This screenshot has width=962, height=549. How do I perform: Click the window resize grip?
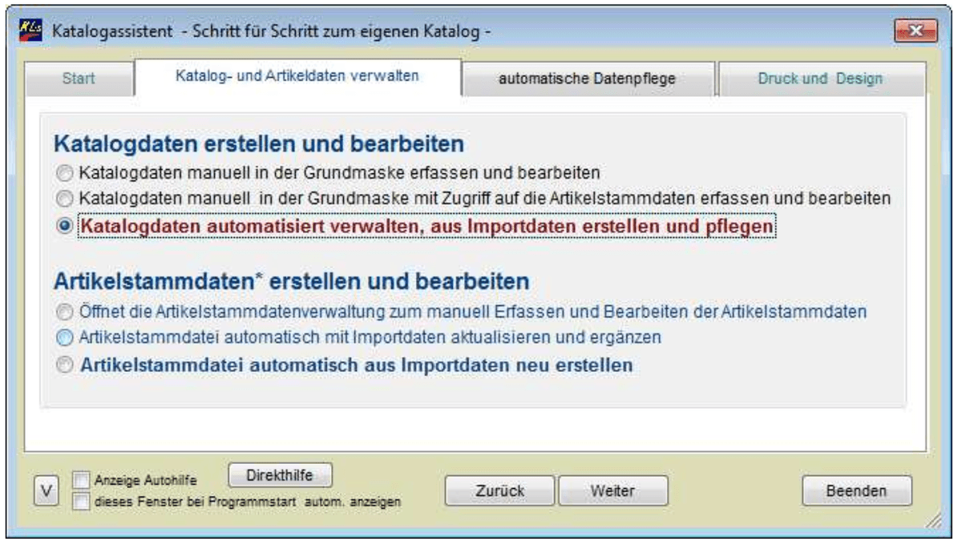coord(933,519)
